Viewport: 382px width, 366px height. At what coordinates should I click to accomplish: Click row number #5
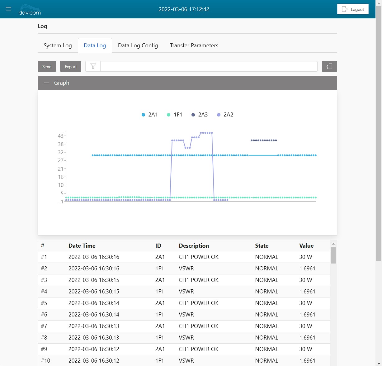pos(44,303)
